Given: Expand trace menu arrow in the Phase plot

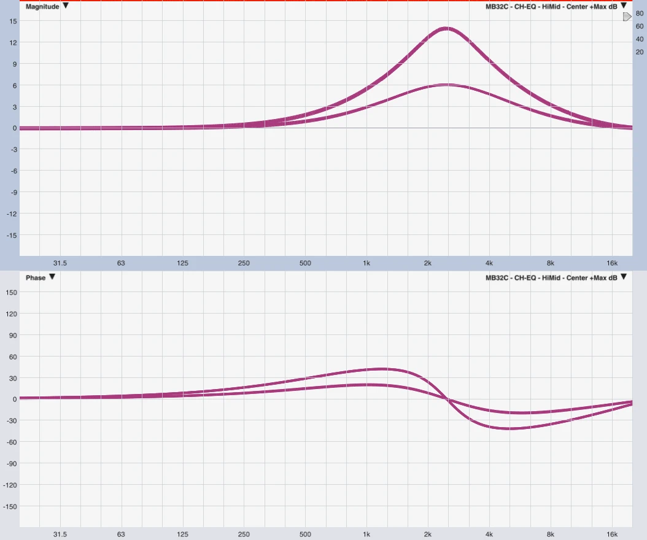Looking at the screenshot, I should pyautogui.click(x=624, y=277).
